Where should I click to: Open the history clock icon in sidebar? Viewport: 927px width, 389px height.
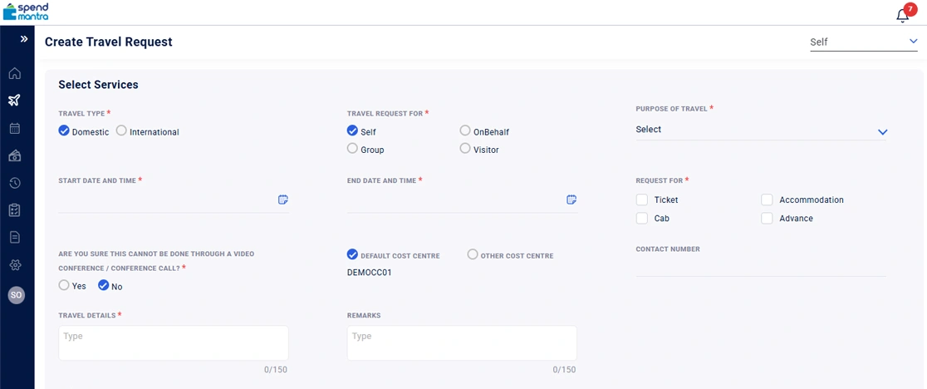15,183
